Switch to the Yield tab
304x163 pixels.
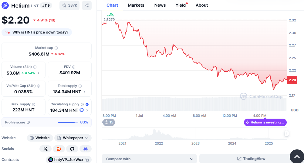coord(181,5)
